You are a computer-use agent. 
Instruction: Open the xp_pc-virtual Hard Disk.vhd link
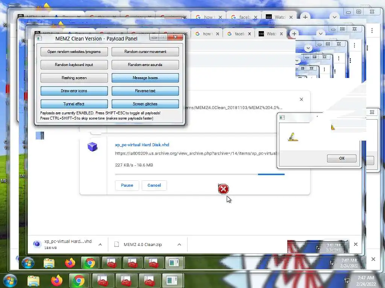[x=142, y=145]
